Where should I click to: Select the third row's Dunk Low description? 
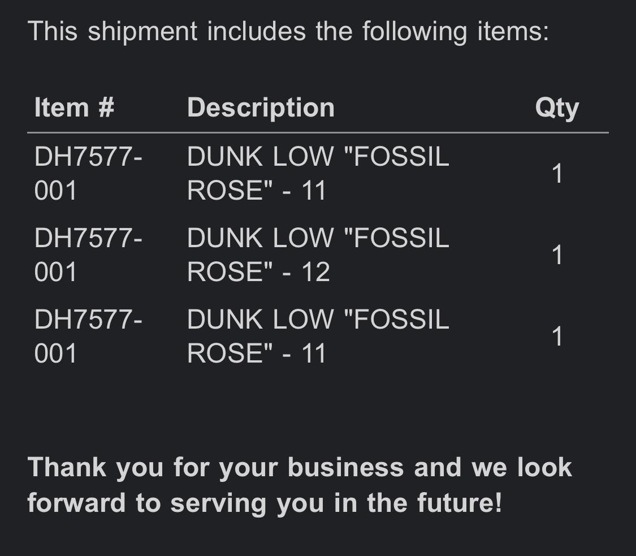318,337
